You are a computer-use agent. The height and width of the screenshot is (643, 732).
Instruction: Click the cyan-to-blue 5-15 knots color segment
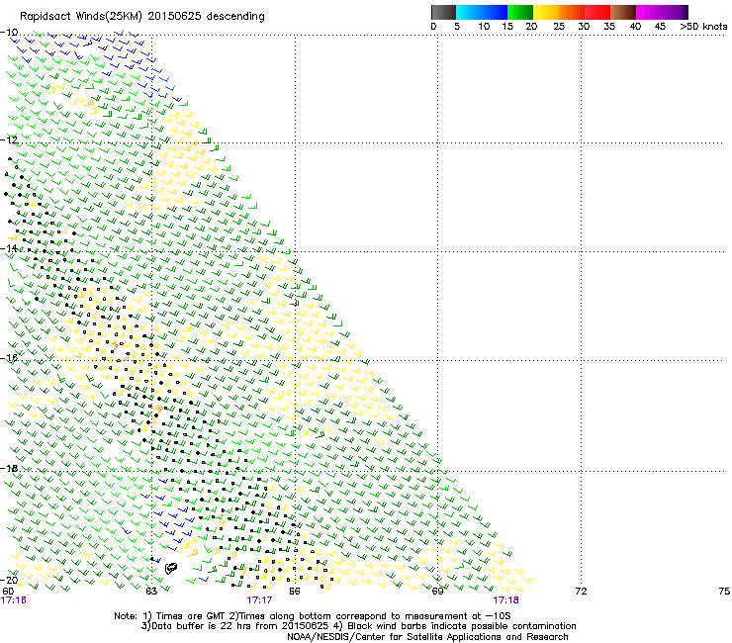[482, 12]
